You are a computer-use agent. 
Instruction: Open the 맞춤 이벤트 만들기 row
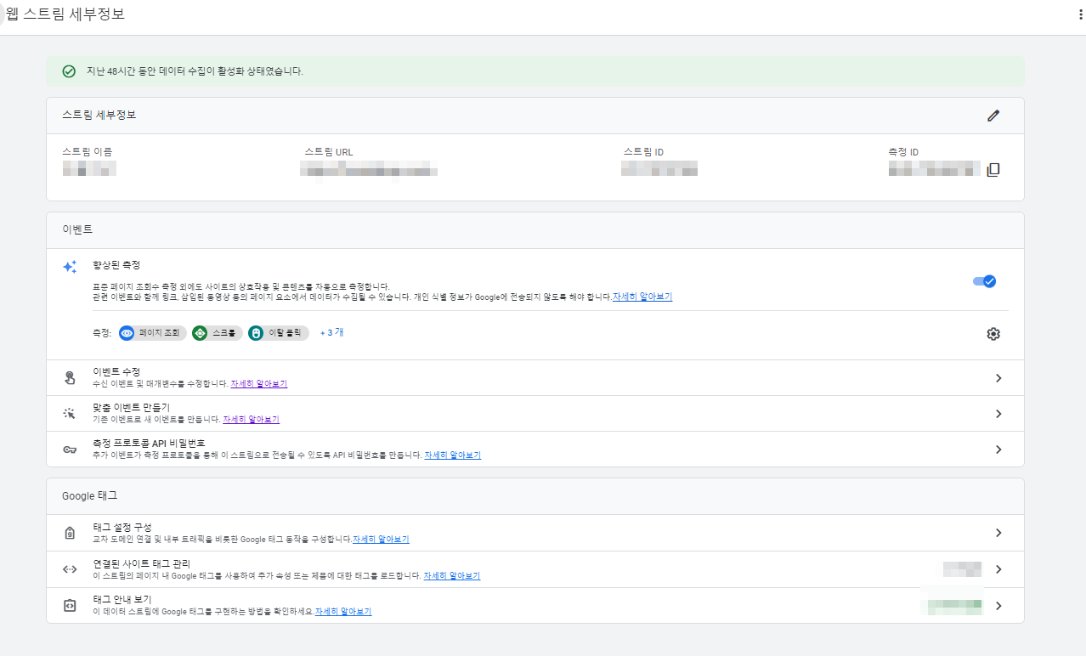535,414
